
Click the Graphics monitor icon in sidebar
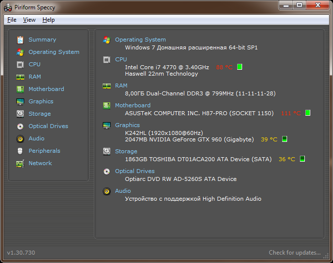[x=20, y=101]
